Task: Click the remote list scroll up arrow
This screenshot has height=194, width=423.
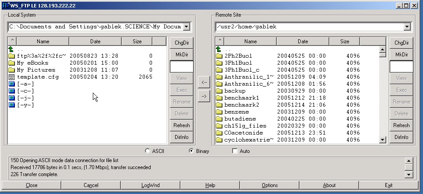Action: (x=383, y=49)
